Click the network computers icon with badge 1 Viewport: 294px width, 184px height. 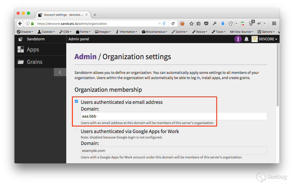[252, 23]
